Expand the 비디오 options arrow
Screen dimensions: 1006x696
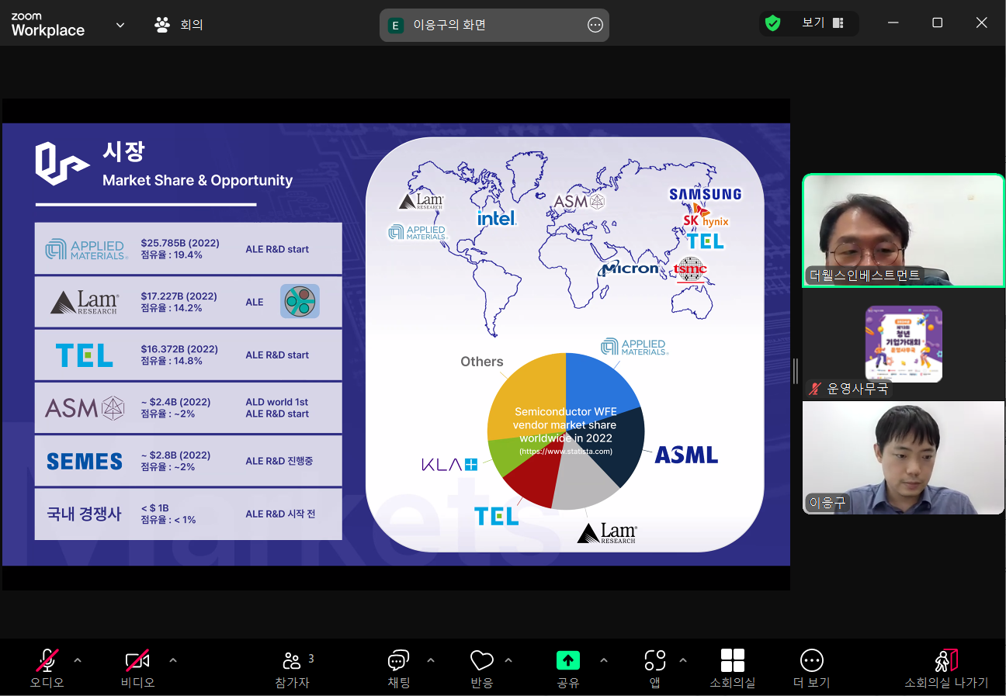tap(173, 660)
